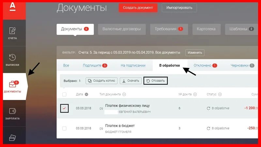Show the Подпишите filter tab
Image resolution: width=261 pixels, height=147 pixels.
[x=95, y=66]
